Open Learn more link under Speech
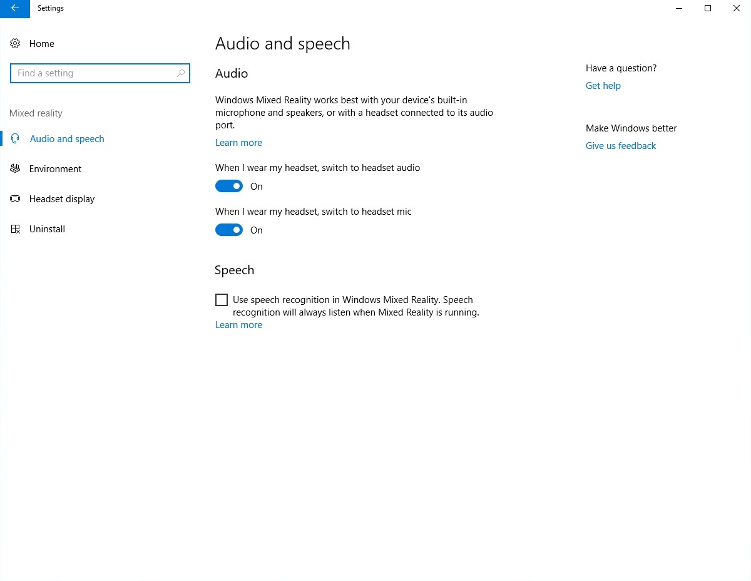This screenshot has height=581, width=751. pyautogui.click(x=238, y=325)
